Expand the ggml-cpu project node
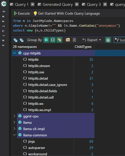The height and width of the screenshot is (156, 125). [14, 116]
